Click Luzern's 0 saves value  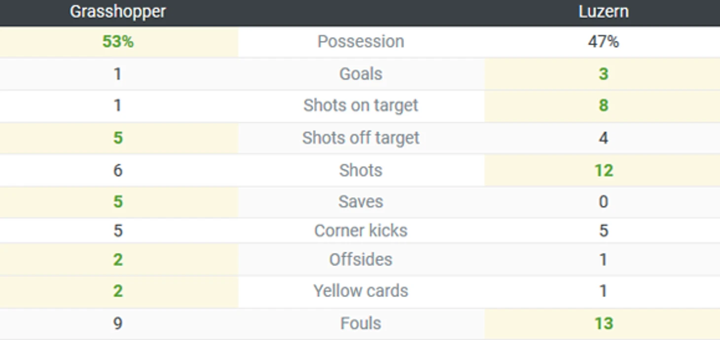coord(603,202)
